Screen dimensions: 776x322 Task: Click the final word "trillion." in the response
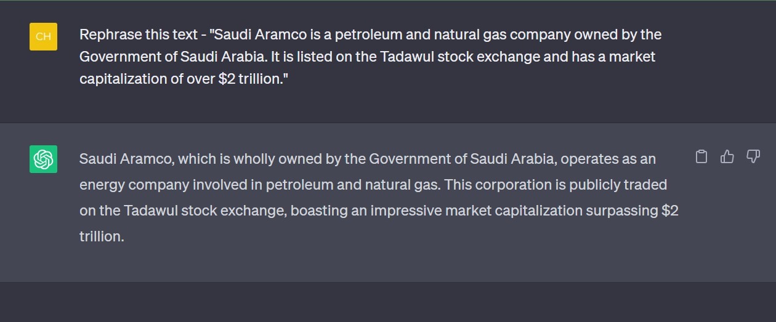pos(102,236)
